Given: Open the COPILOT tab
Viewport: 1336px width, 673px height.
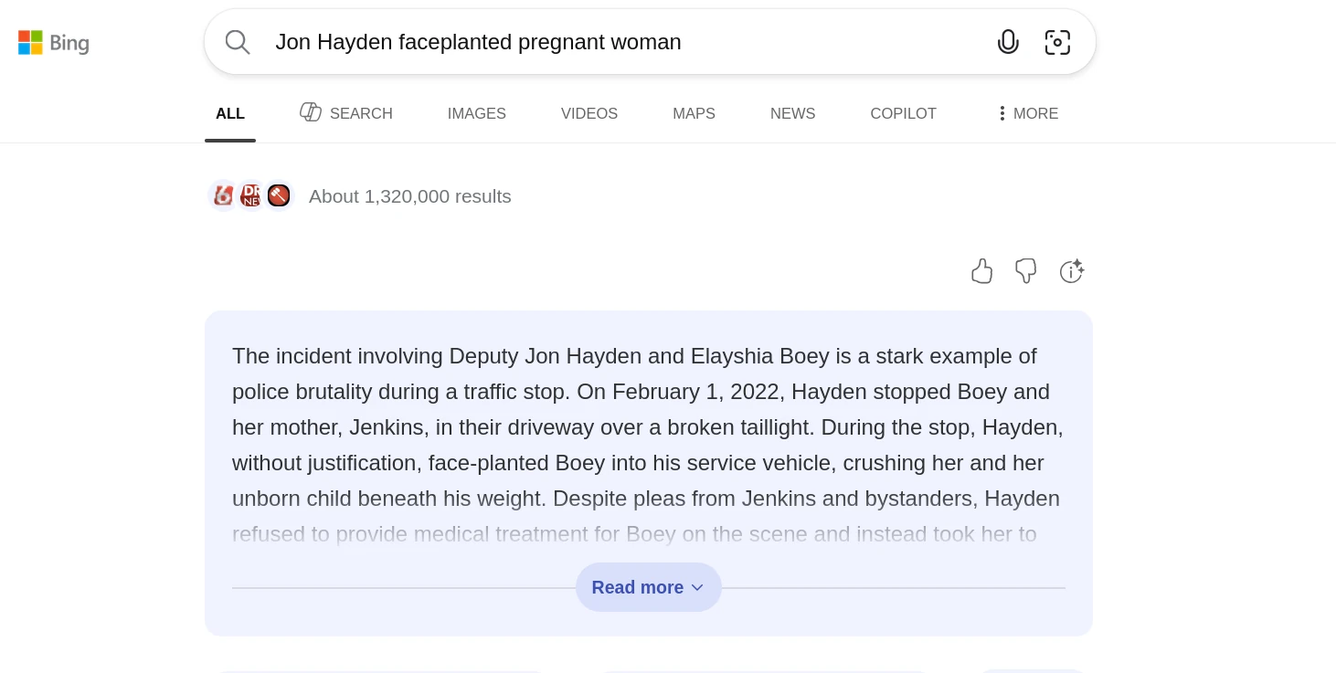Looking at the screenshot, I should (x=903, y=113).
